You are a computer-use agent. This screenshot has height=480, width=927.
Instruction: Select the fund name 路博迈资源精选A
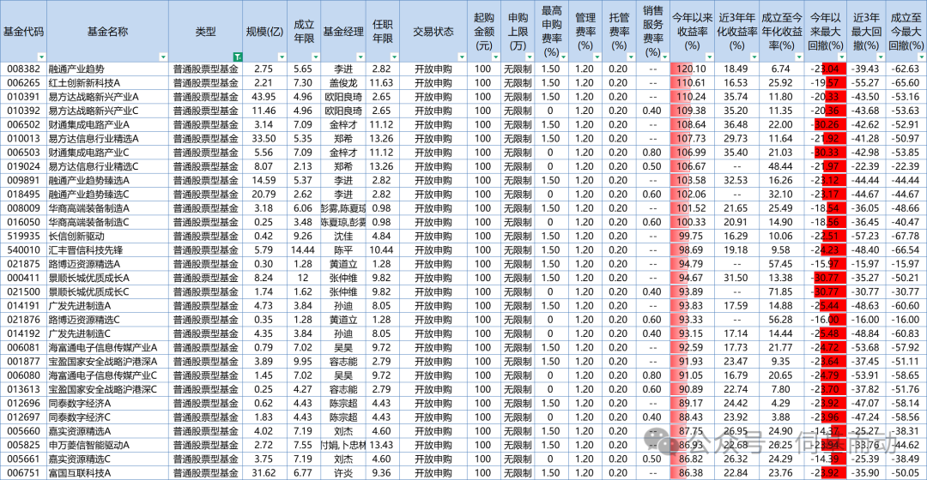coord(84,264)
